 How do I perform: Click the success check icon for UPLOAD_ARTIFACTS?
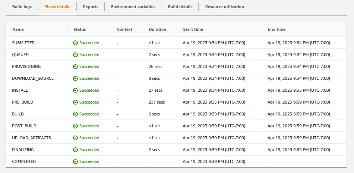click(75, 138)
